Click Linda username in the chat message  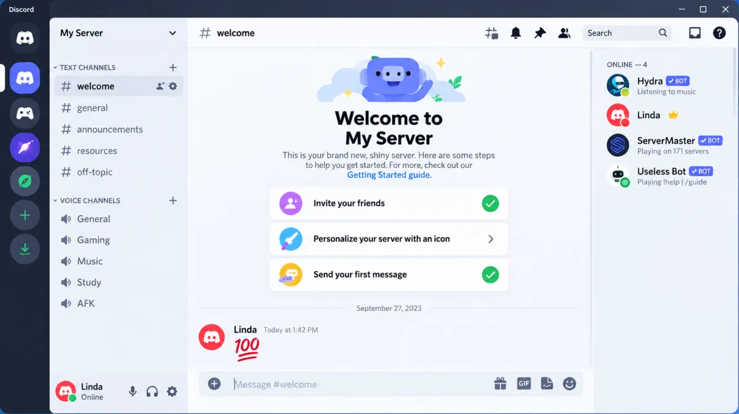click(x=245, y=330)
